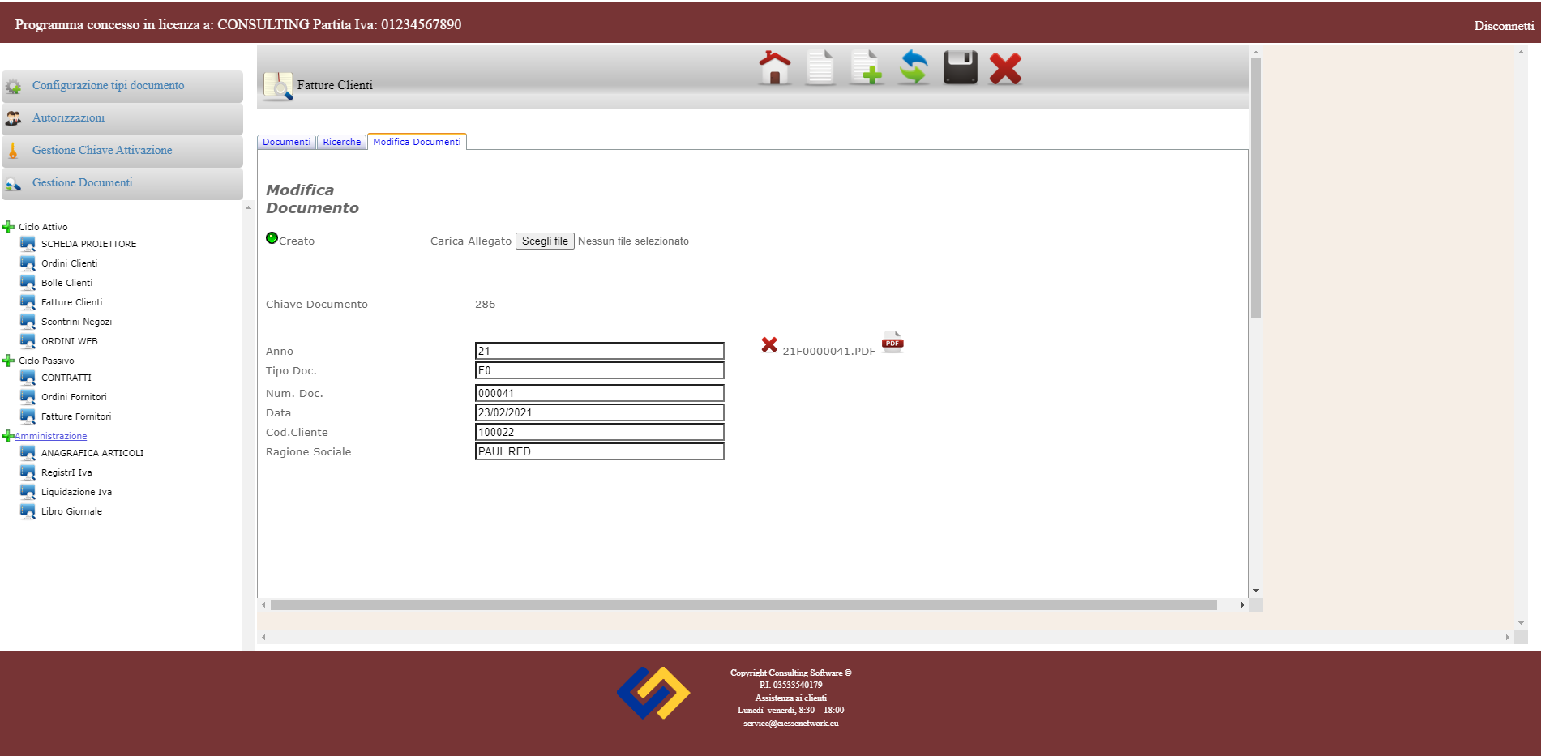1541x756 pixels.
Task: Click the form panel vertical scrollbar thumb
Action: [x=1256, y=188]
